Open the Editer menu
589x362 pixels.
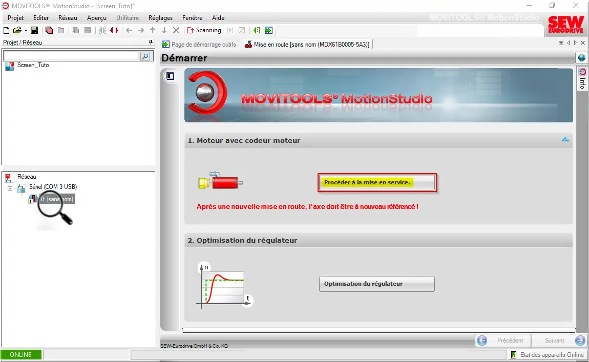coord(41,17)
